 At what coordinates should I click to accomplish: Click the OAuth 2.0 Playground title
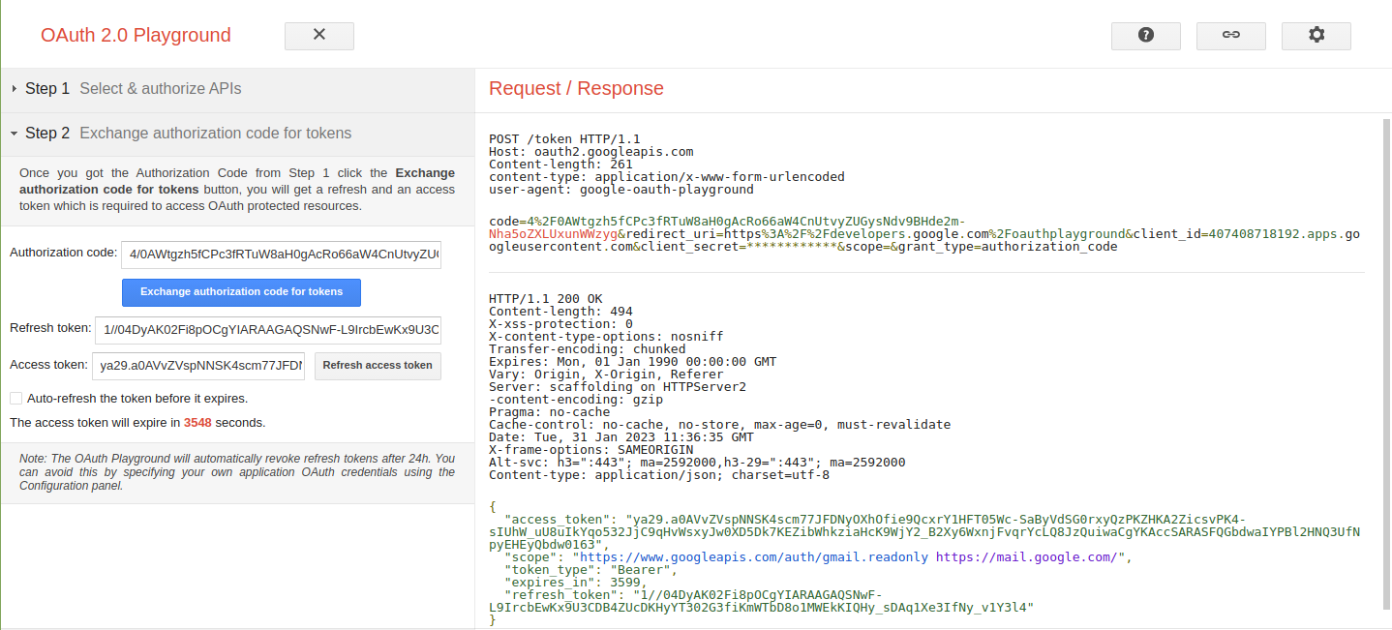pos(136,36)
